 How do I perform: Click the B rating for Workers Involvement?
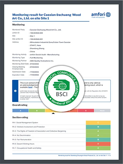click(98, 127)
